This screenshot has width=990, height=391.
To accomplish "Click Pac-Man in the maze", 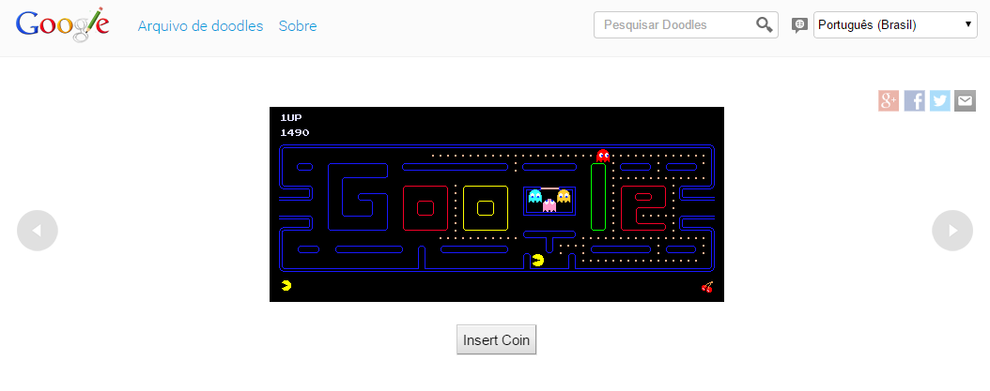I will pos(538,260).
